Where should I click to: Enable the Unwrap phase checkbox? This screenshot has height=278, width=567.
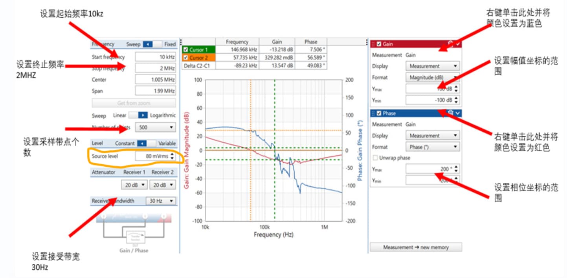pos(375,158)
